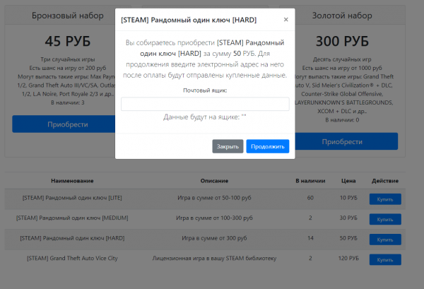Click the Золотой набор heading
This screenshot has width=424, height=289.
pyautogui.click(x=342, y=16)
